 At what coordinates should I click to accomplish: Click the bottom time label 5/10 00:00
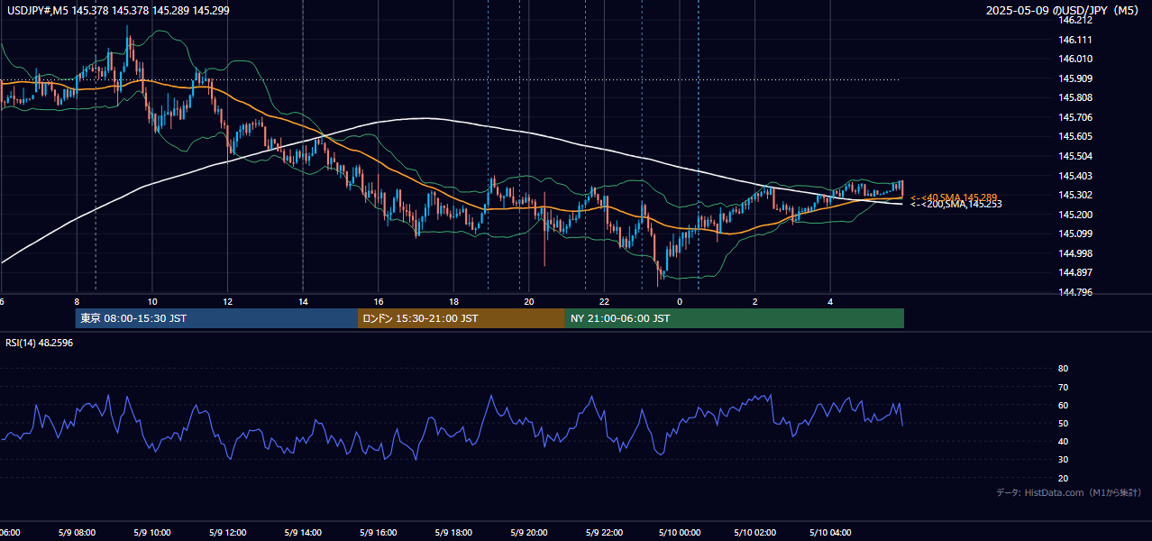click(680, 533)
